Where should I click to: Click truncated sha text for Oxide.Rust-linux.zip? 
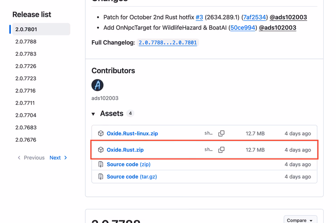coord(208,133)
